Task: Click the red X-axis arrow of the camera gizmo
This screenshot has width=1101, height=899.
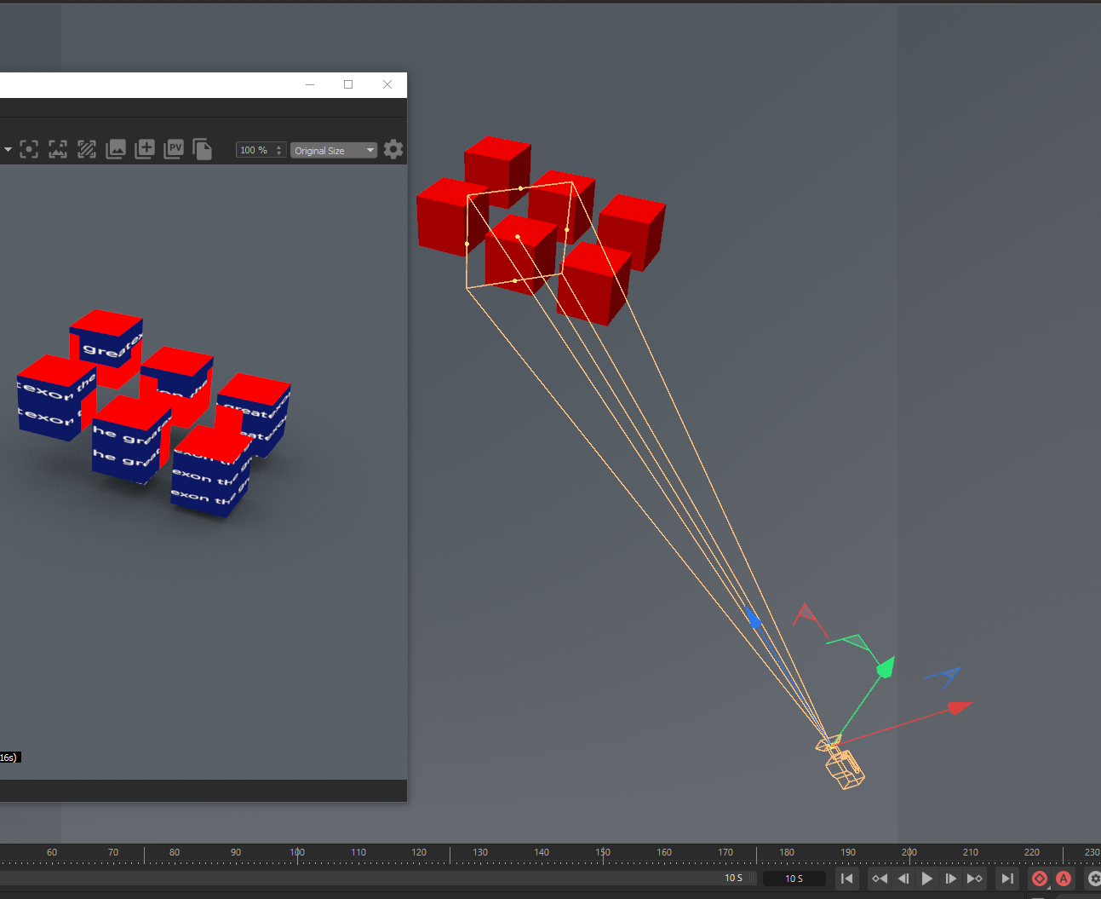Action: (961, 707)
